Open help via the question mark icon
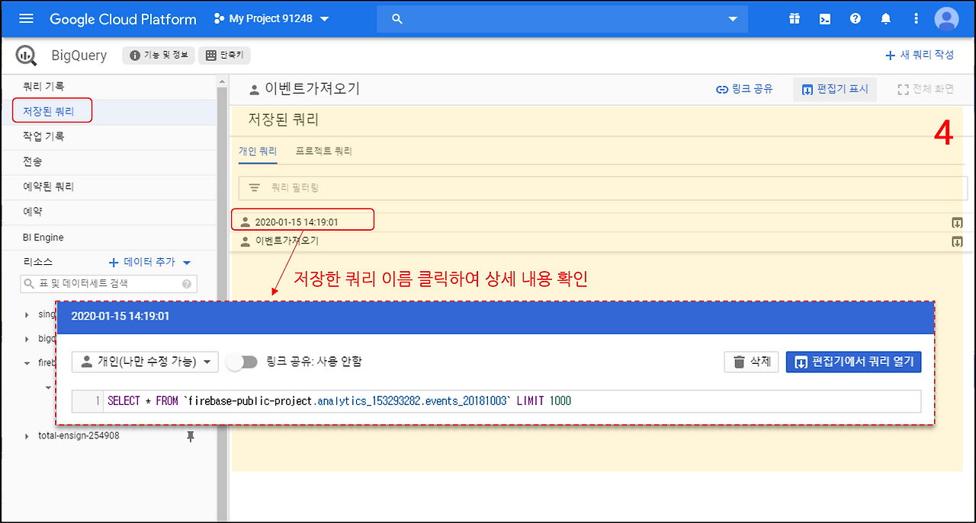Image resolution: width=976 pixels, height=523 pixels. click(855, 18)
